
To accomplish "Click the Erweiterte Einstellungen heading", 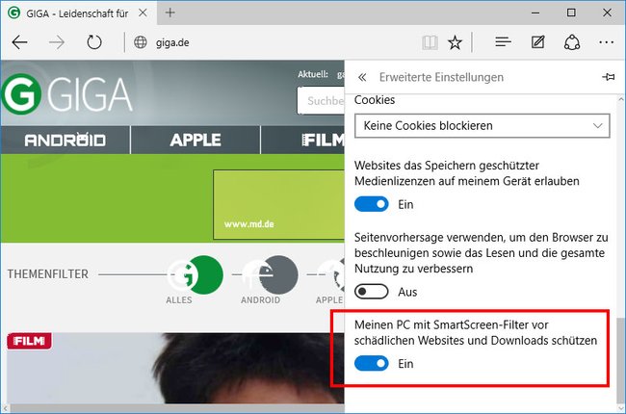I will [441, 77].
